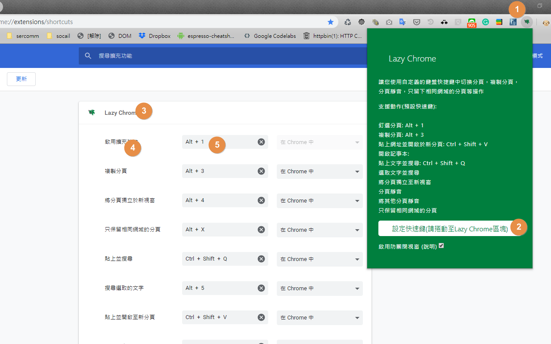The image size is (551, 344).
Task: Clear the Ctrl + Shift + V shortcut
Action: pos(261,317)
